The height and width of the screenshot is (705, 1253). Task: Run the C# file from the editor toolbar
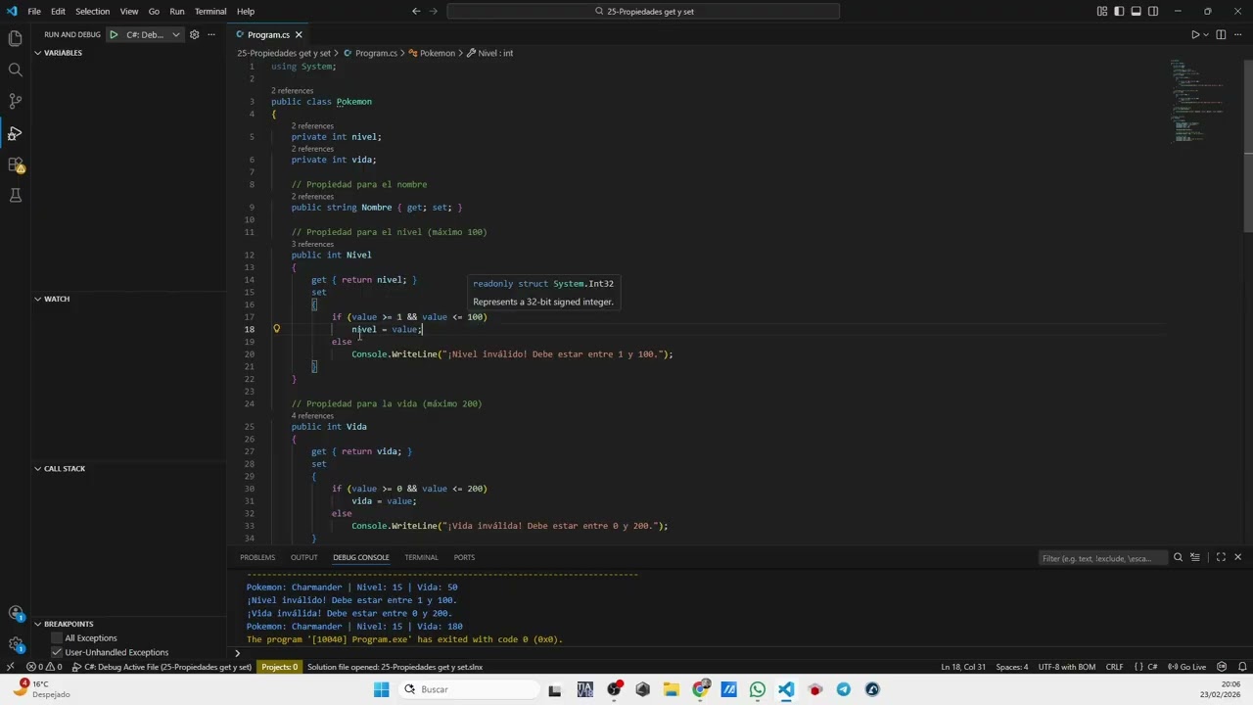[1195, 34]
